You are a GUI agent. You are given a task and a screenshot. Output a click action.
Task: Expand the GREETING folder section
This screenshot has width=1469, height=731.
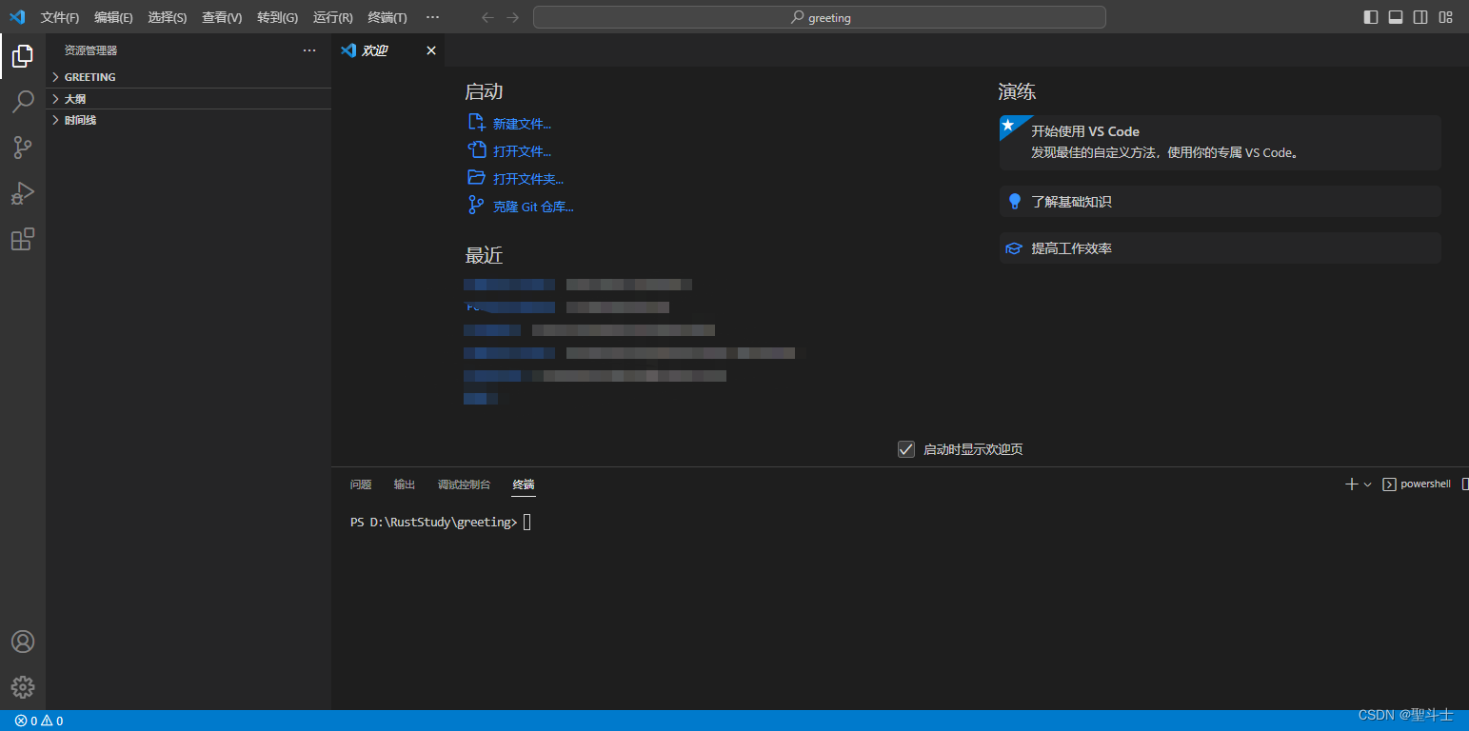[x=189, y=77]
